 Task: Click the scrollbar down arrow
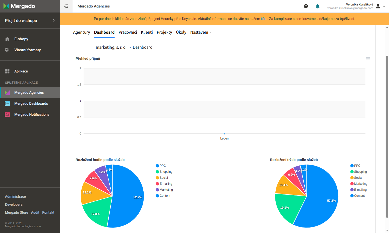(x=387, y=230)
